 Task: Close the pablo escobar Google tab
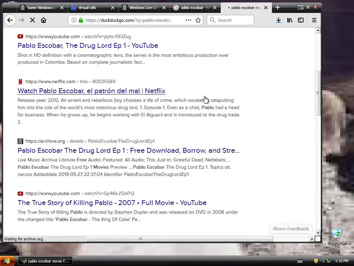point(215,8)
